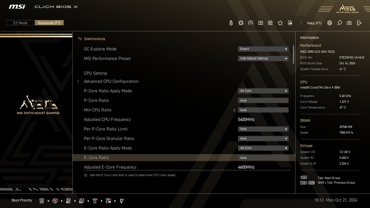This screenshot has height=208, width=370.
Task: Select the last boot priority device icon
Action: (x=121, y=201)
